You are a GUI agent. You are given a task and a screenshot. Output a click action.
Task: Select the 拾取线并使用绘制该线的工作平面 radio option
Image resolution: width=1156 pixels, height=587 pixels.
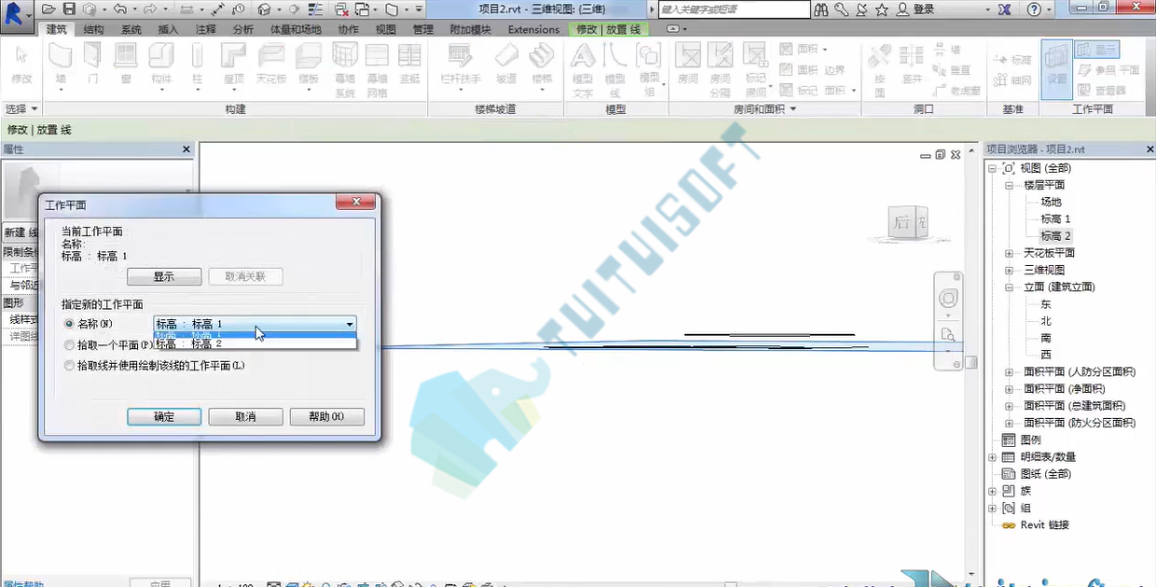pyautogui.click(x=69, y=366)
